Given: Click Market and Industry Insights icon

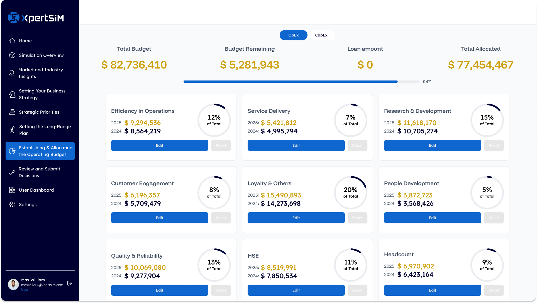Looking at the screenshot, I should pos(12,73).
